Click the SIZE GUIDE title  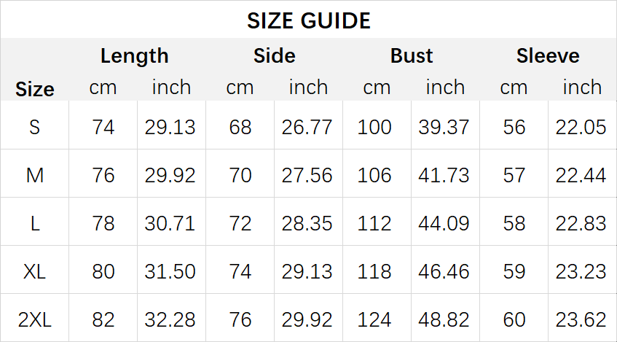tap(309, 20)
